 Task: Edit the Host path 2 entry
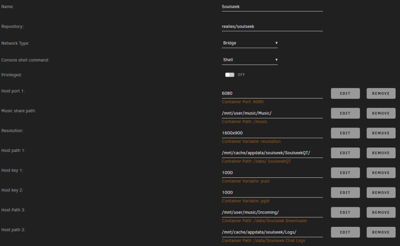346,232
